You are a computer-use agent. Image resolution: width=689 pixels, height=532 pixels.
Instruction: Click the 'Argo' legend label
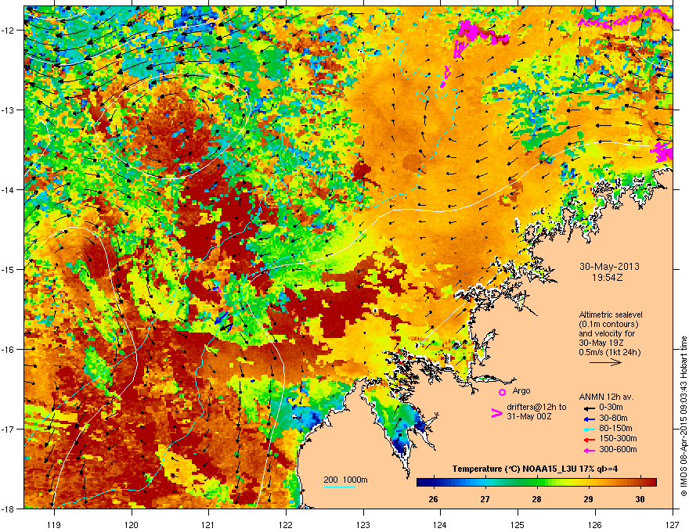[521, 390]
